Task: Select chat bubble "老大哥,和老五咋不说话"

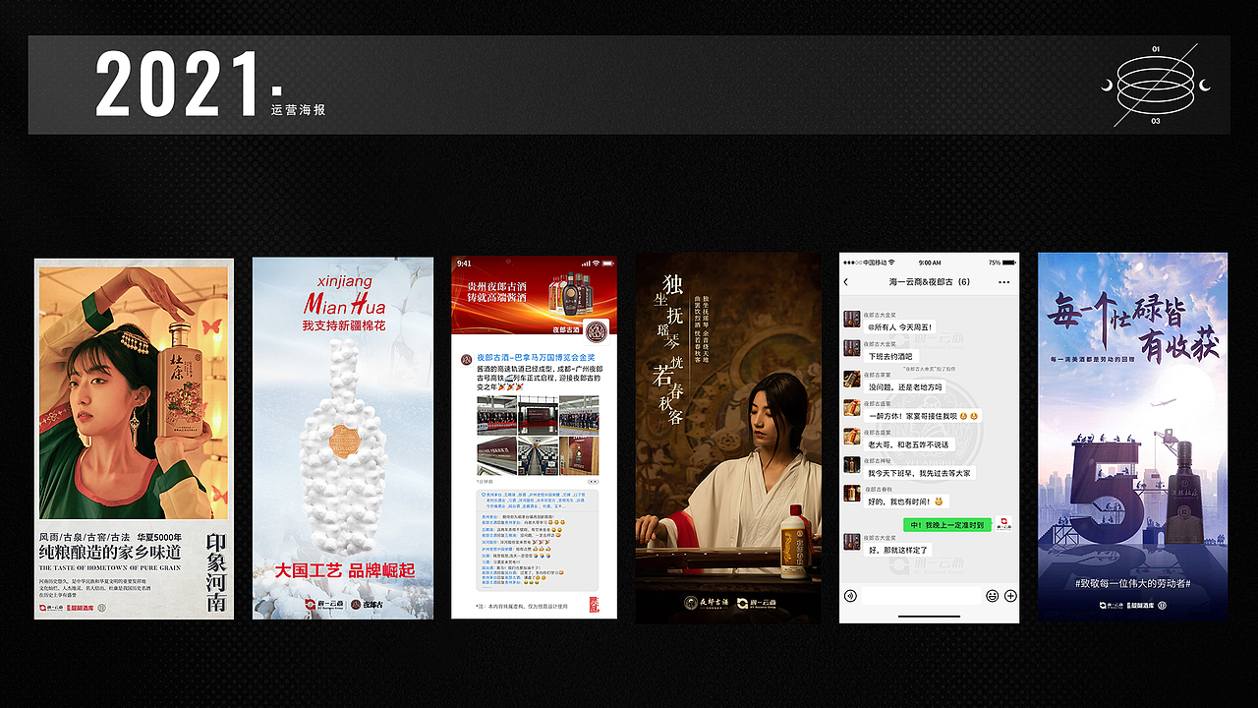Action: click(x=908, y=444)
